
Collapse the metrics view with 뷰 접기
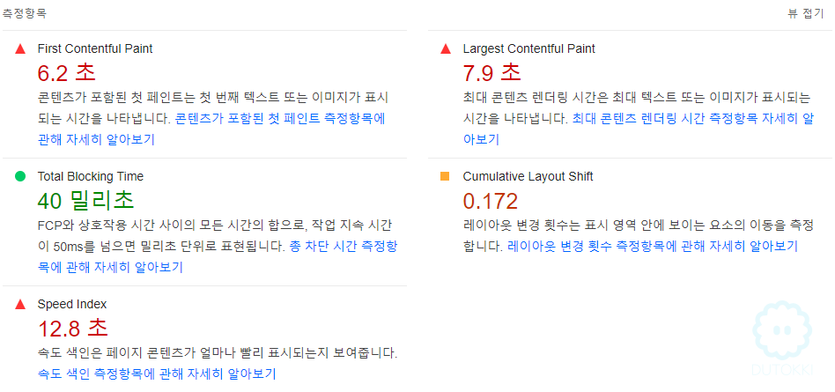pos(806,14)
